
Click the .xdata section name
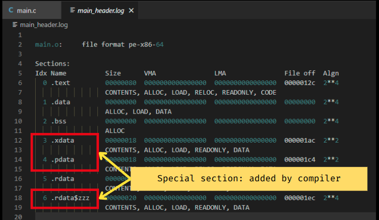(63, 141)
